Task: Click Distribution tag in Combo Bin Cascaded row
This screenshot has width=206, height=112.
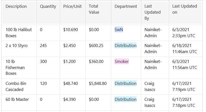Action: [x=125, y=84]
